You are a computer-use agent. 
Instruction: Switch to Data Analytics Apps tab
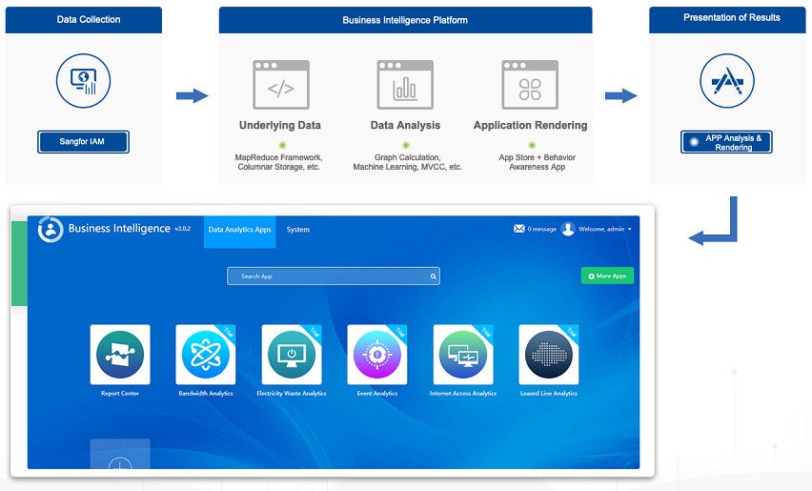[240, 232]
